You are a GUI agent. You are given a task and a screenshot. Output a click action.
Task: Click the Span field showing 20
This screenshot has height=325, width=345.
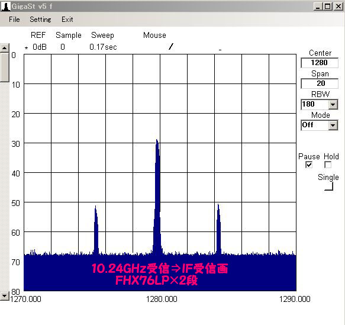click(319, 83)
